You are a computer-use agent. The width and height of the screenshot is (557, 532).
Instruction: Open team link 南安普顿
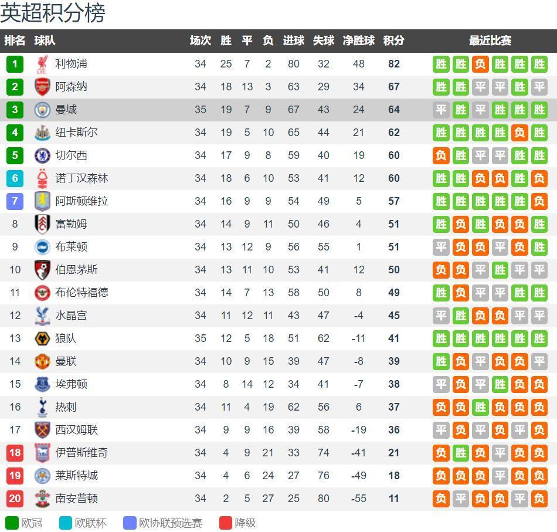pos(76,499)
